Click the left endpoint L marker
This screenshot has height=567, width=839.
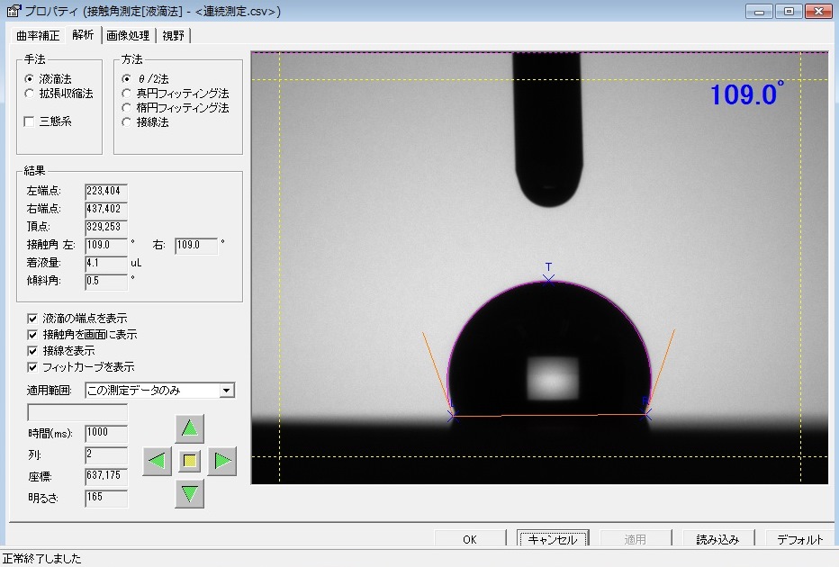(453, 415)
